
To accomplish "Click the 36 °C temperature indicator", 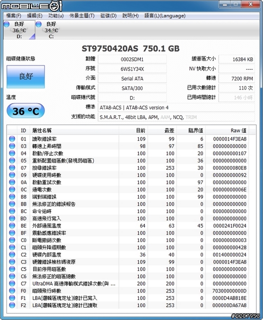I will (25, 111).
